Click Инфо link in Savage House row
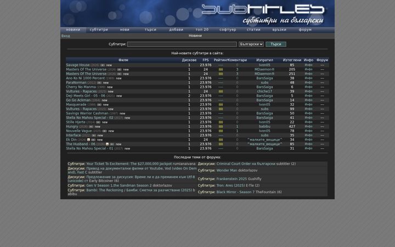The height and width of the screenshot is (247, 395). (x=308, y=65)
